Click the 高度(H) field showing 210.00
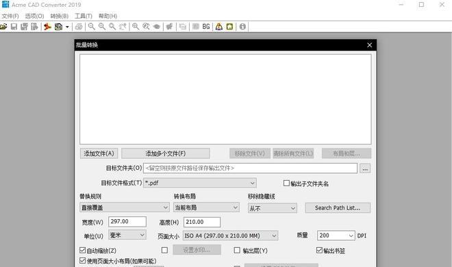The image size is (452, 267). 202,222
